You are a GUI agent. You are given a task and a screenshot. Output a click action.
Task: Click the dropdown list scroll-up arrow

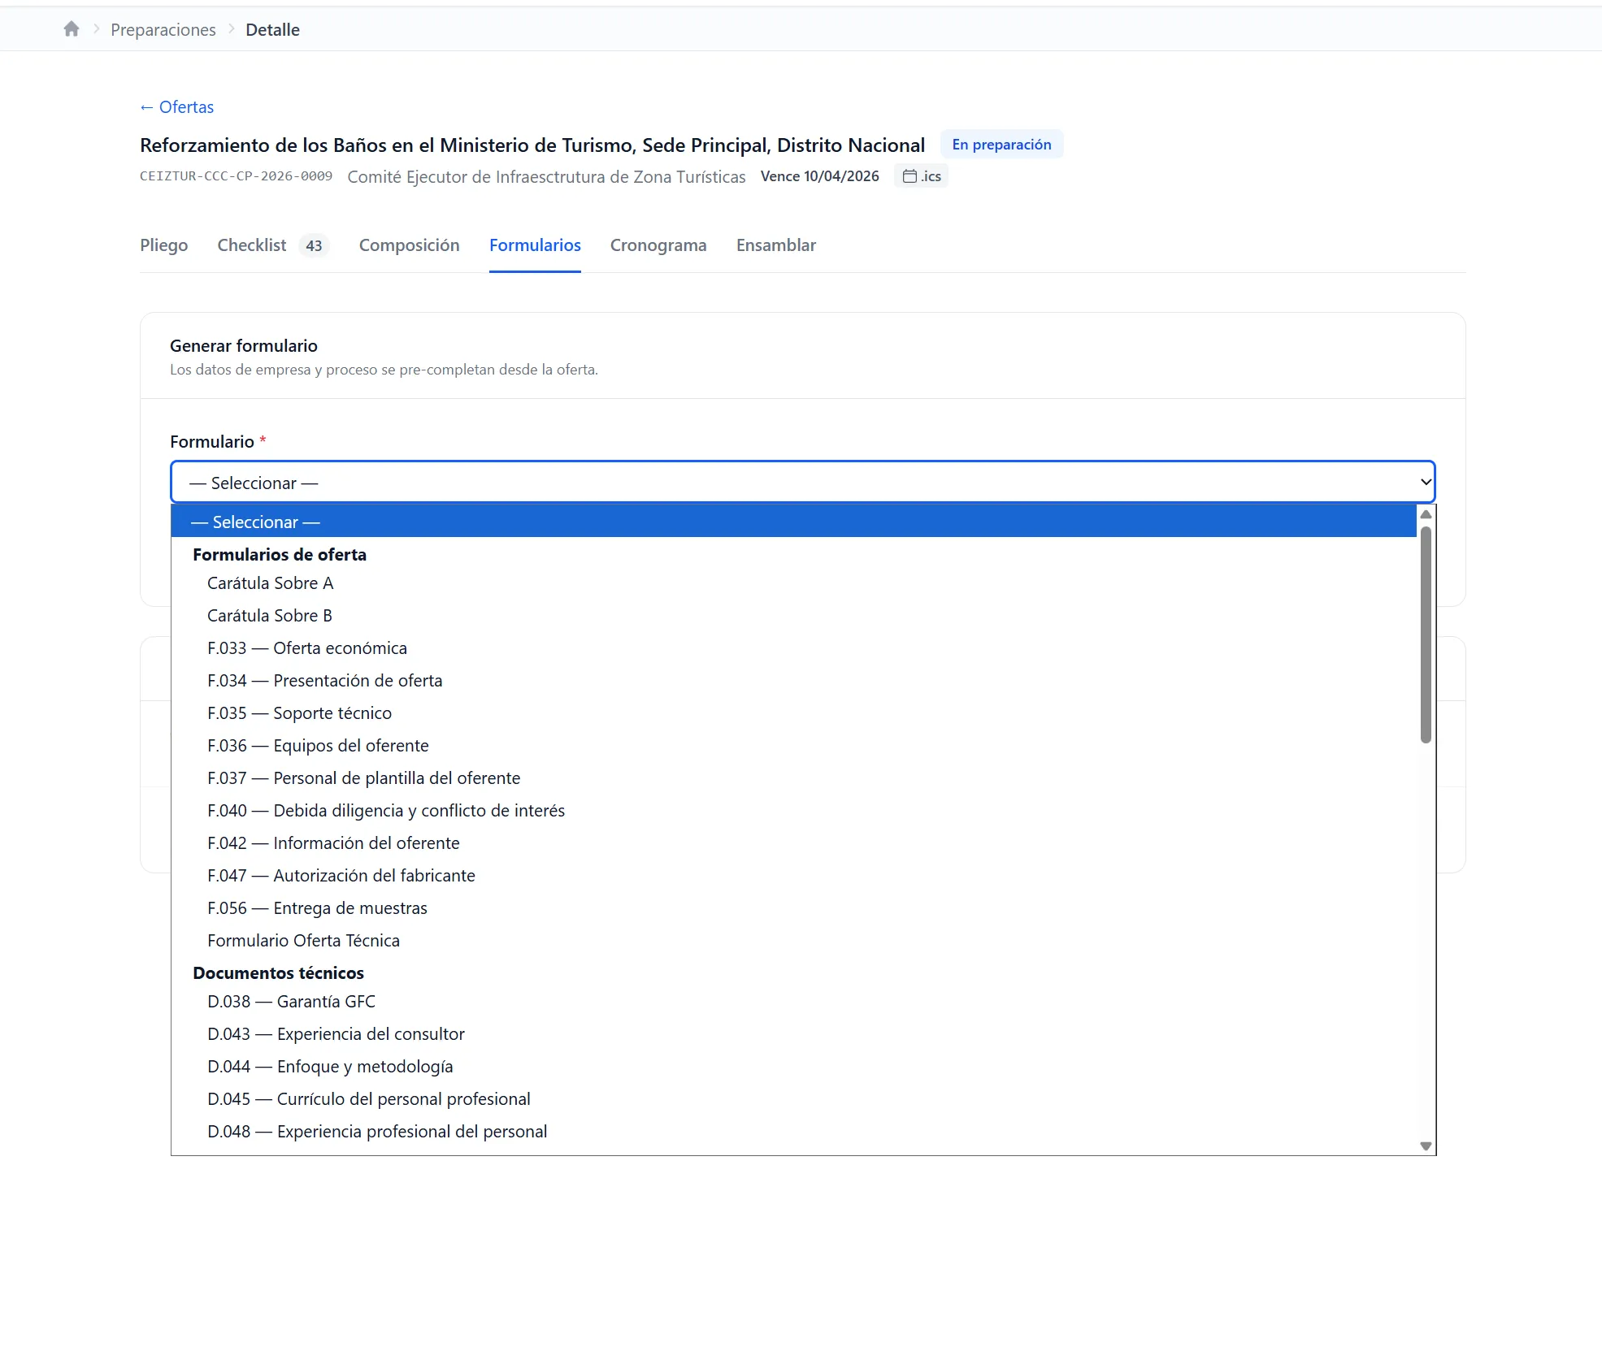[1426, 514]
